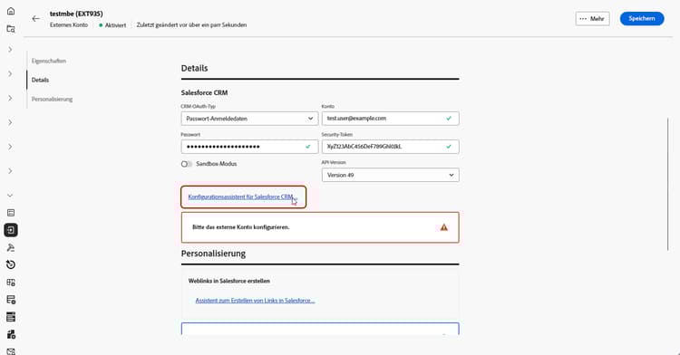The height and width of the screenshot is (355, 680).
Task: Click the 'testmbe (EXT935)' title
Action: 76,14
